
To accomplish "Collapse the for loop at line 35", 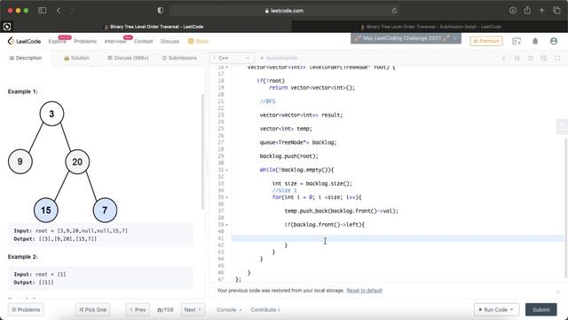I will tap(227, 197).
